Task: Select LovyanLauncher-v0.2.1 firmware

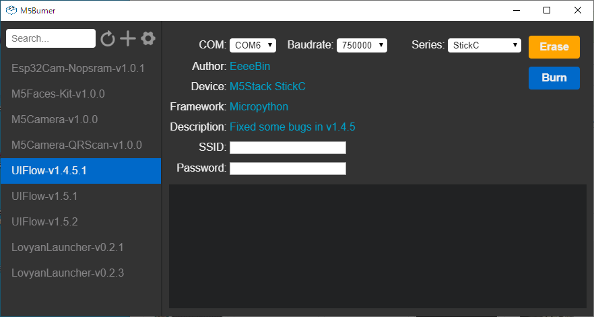Action: click(81, 247)
